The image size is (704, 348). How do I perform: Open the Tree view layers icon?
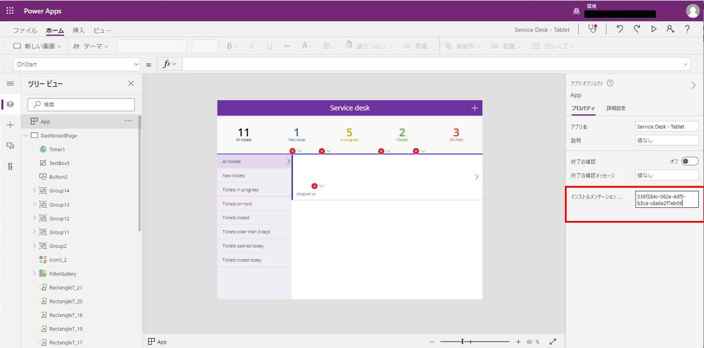10,104
